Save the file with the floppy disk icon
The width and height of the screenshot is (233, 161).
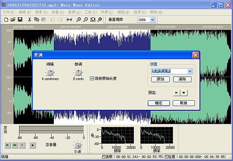(20, 19)
